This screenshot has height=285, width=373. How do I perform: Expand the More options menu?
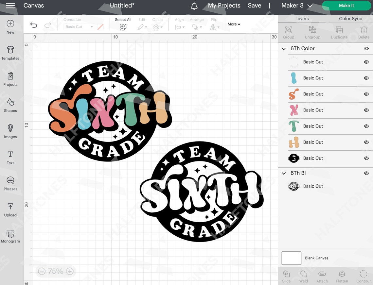point(234,24)
